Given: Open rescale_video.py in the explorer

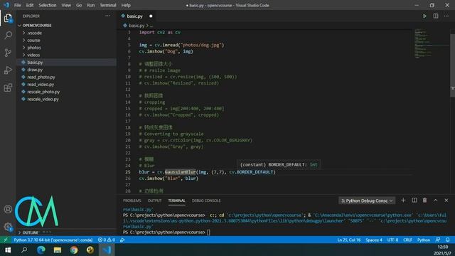Looking at the screenshot, I should (x=67, y=99).
